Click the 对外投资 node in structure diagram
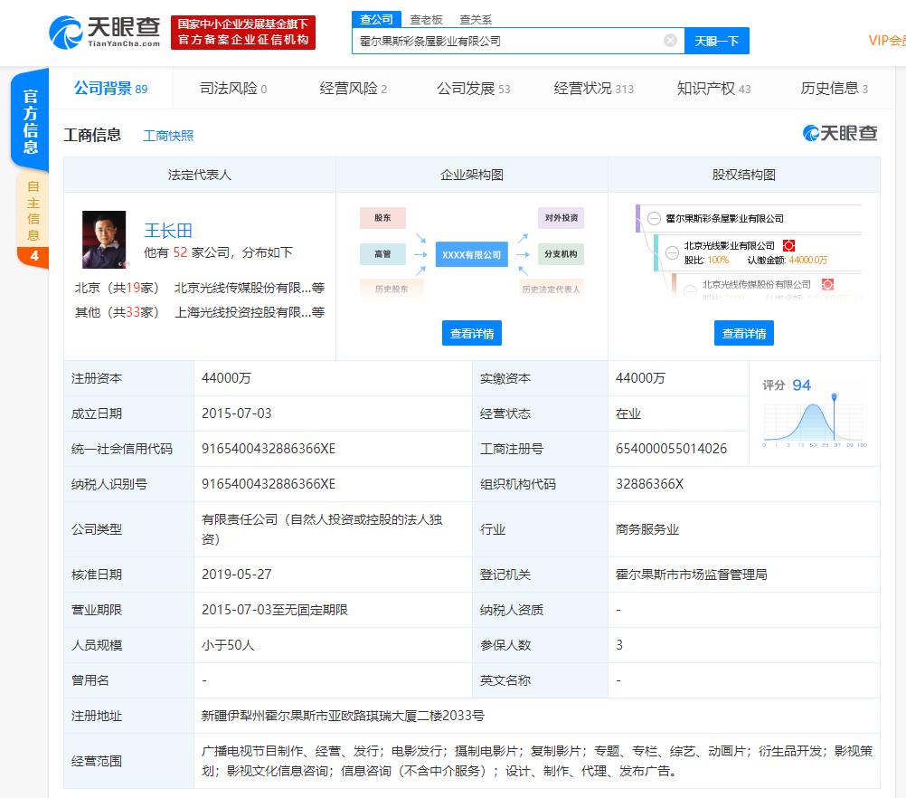Viewport: 906px width, 798px height. pos(561,217)
